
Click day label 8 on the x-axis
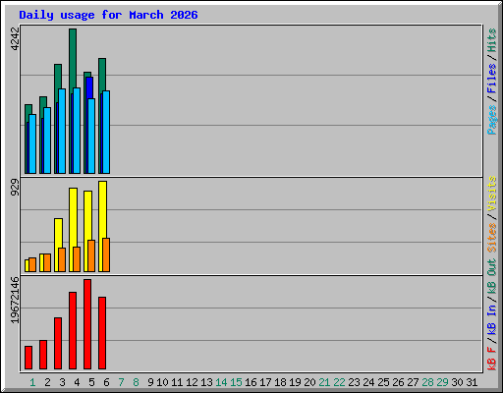click(x=136, y=382)
